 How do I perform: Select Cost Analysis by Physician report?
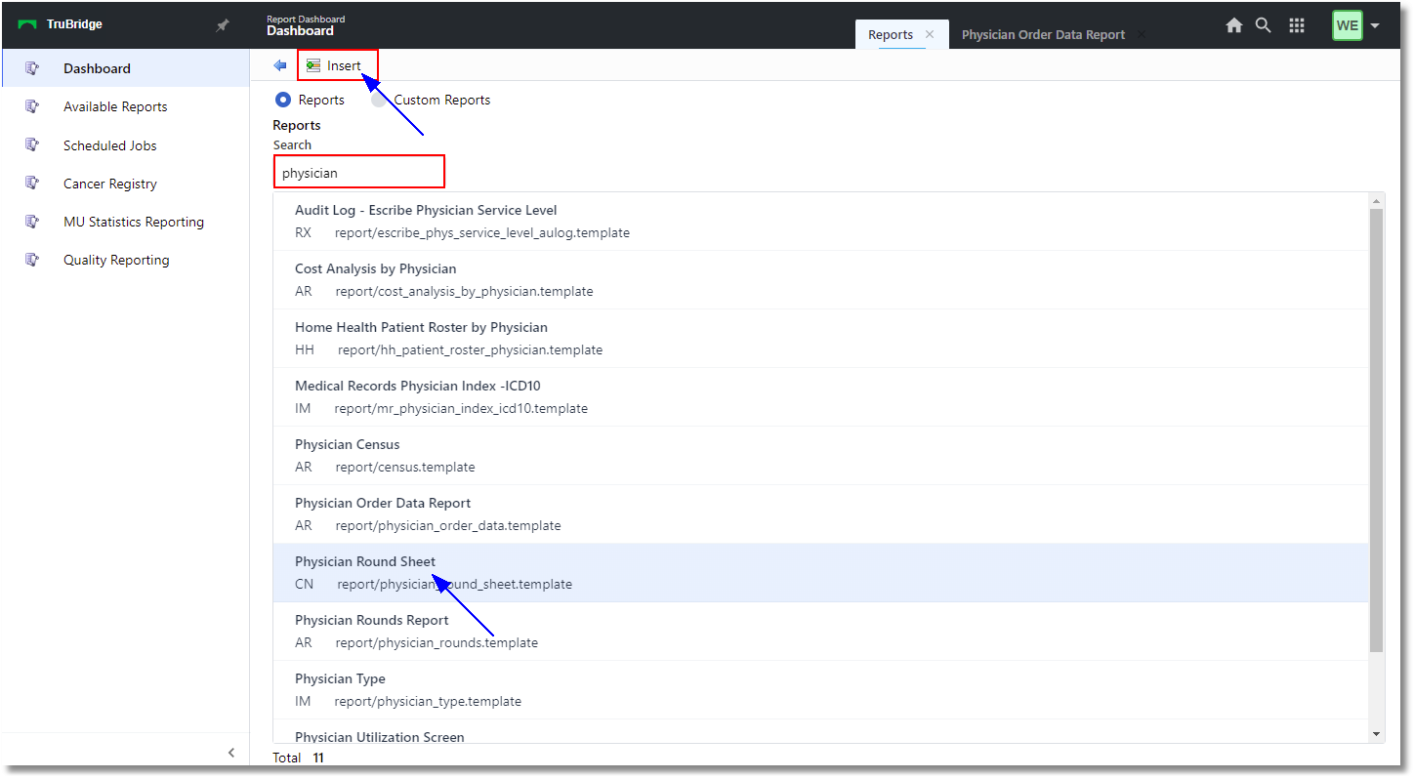(820, 280)
